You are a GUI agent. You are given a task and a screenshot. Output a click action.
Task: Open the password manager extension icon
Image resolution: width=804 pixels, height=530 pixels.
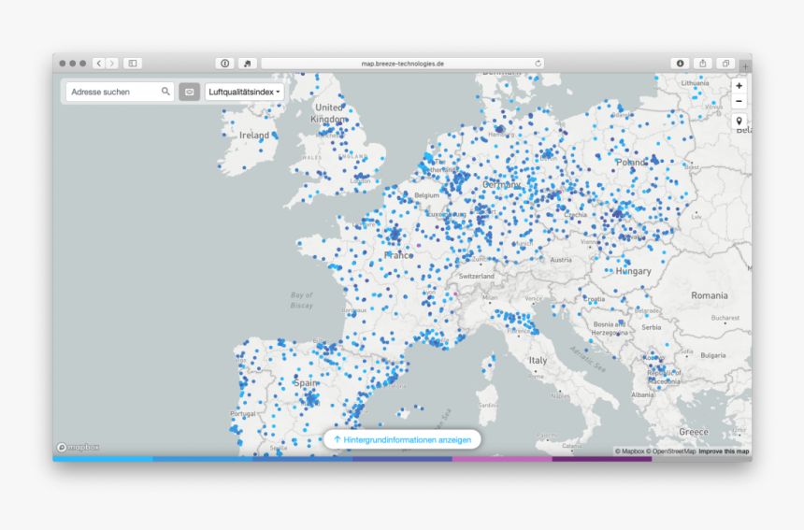coord(224,64)
